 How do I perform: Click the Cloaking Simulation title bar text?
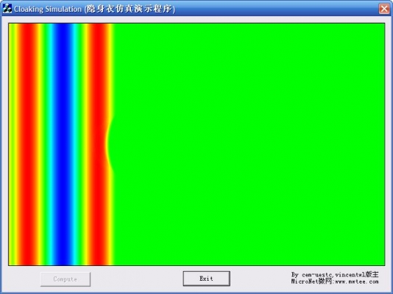click(x=48, y=10)
